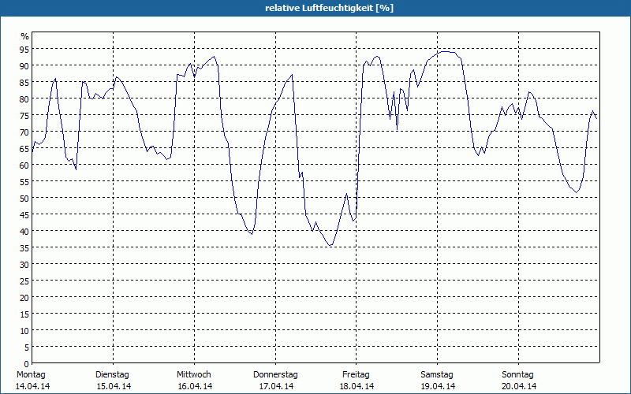Click the y-axis value 85
This screenshot has height=394, width=631.
coord(24,83)
